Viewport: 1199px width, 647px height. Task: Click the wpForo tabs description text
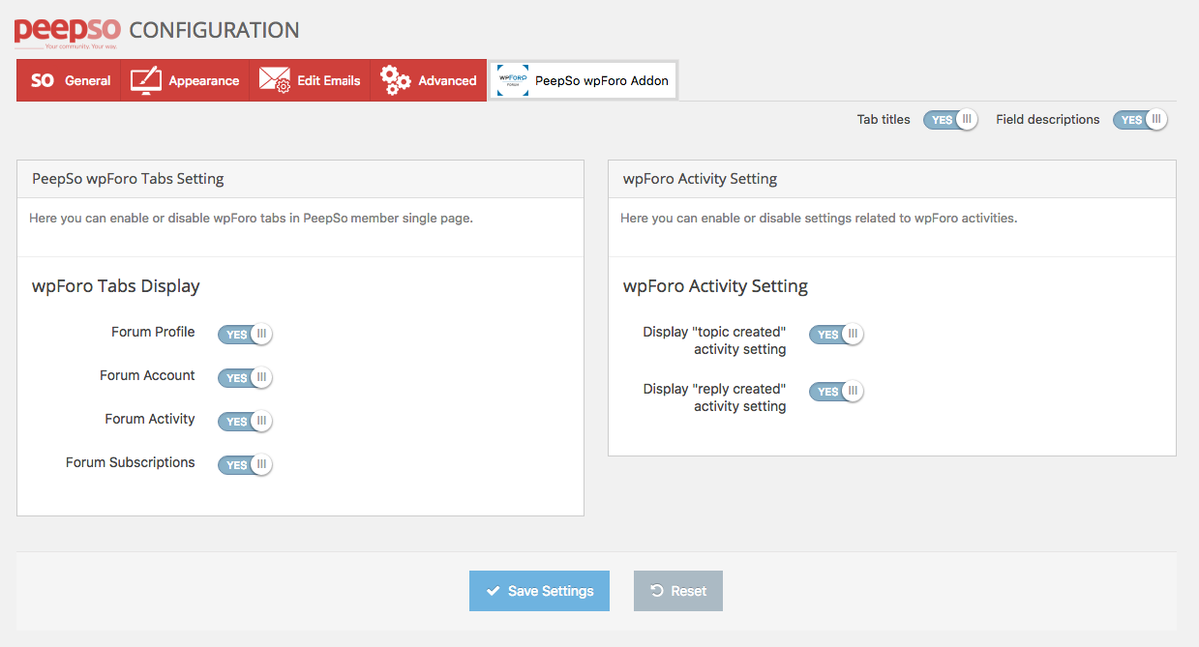(x=251, y=219)
